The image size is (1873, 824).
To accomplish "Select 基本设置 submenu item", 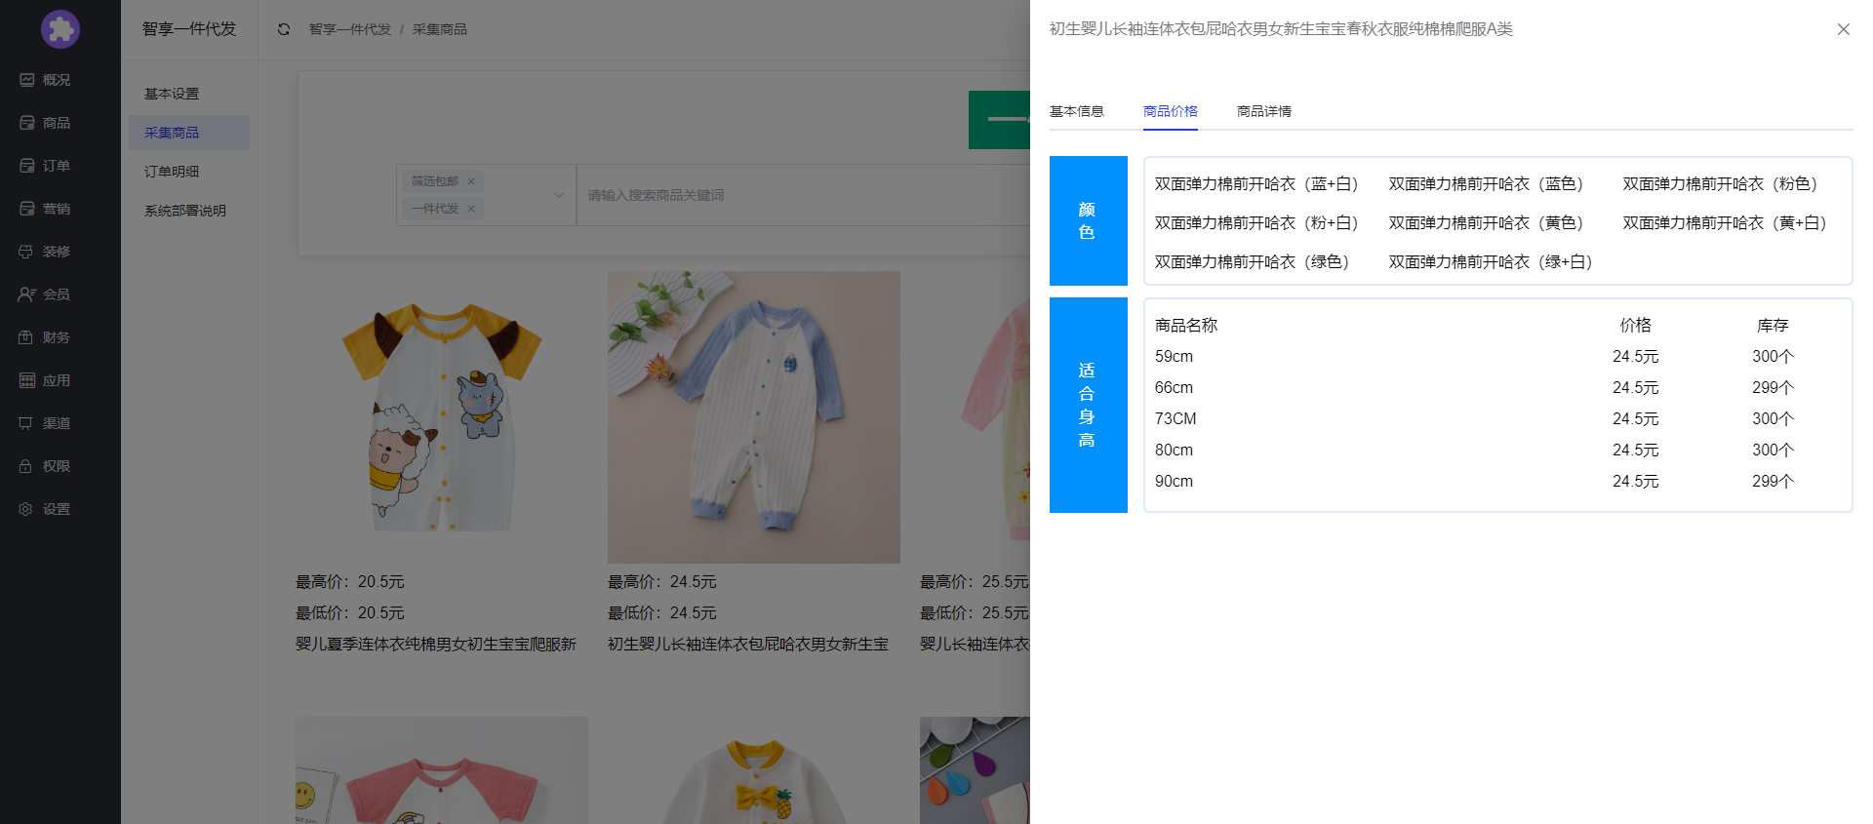I will coord(189,94).
